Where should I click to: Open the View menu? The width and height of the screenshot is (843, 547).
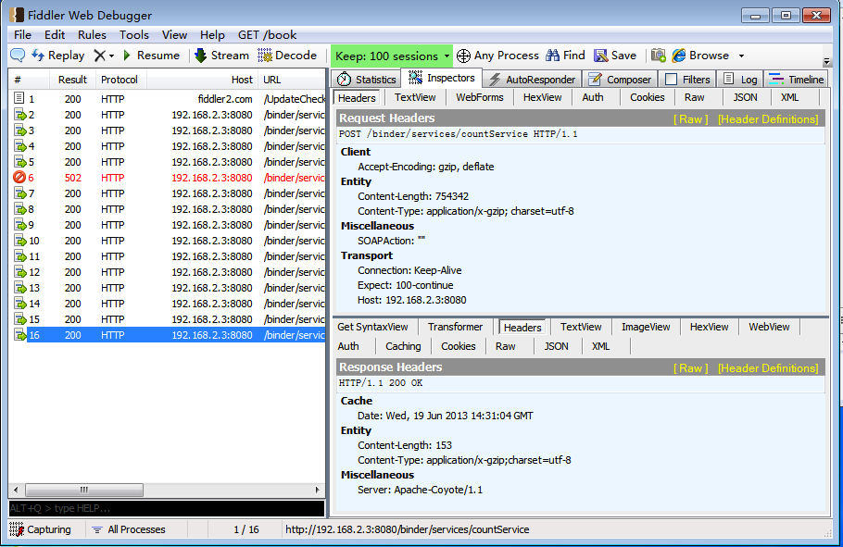tap(175, 35)
